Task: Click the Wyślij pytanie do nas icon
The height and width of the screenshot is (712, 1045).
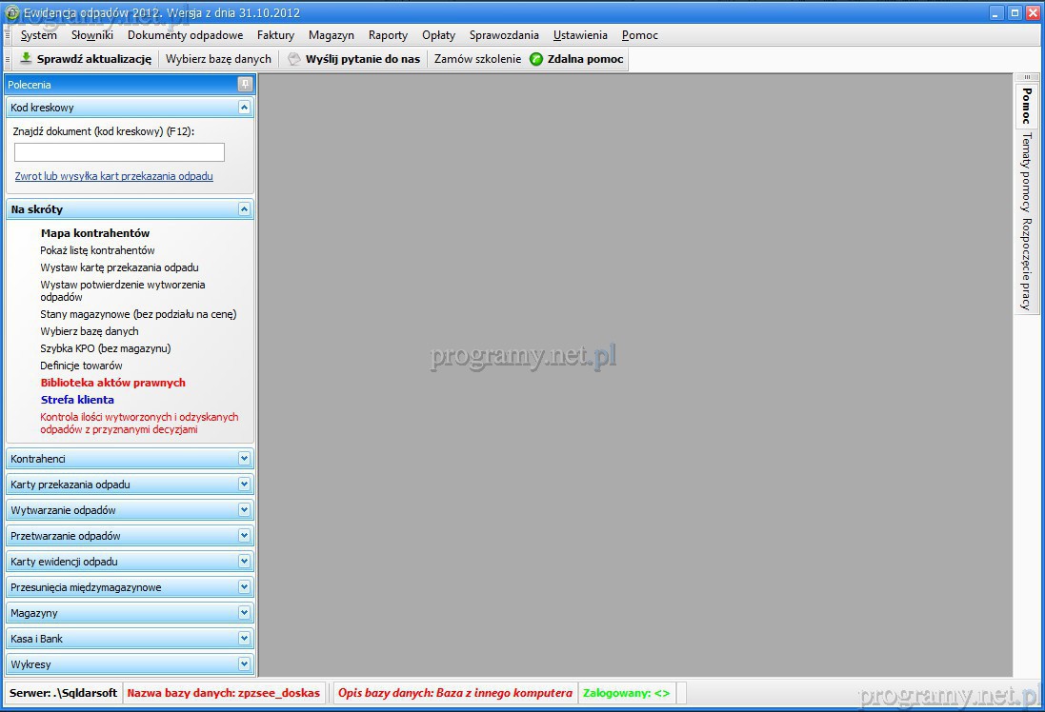Action: (x=294, y=59)
